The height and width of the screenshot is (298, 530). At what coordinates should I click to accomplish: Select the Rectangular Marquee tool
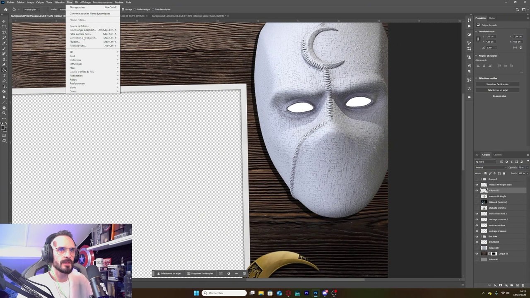4,27
